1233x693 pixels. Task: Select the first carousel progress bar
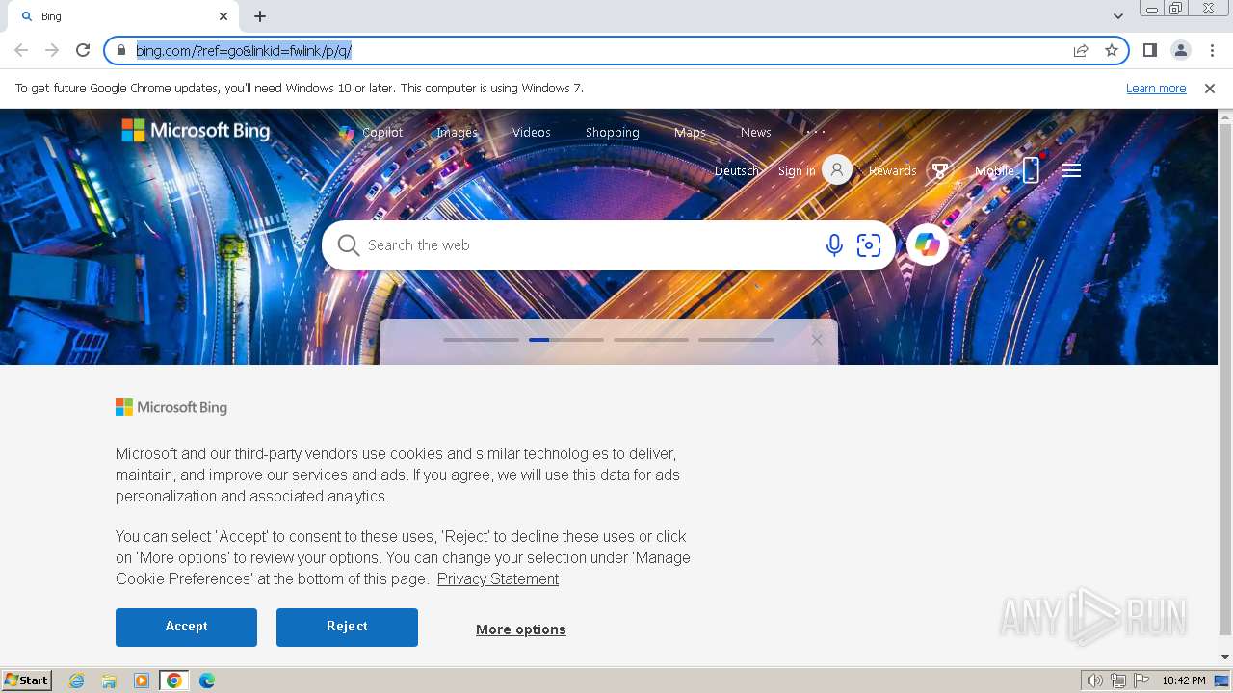click(481, 340)
